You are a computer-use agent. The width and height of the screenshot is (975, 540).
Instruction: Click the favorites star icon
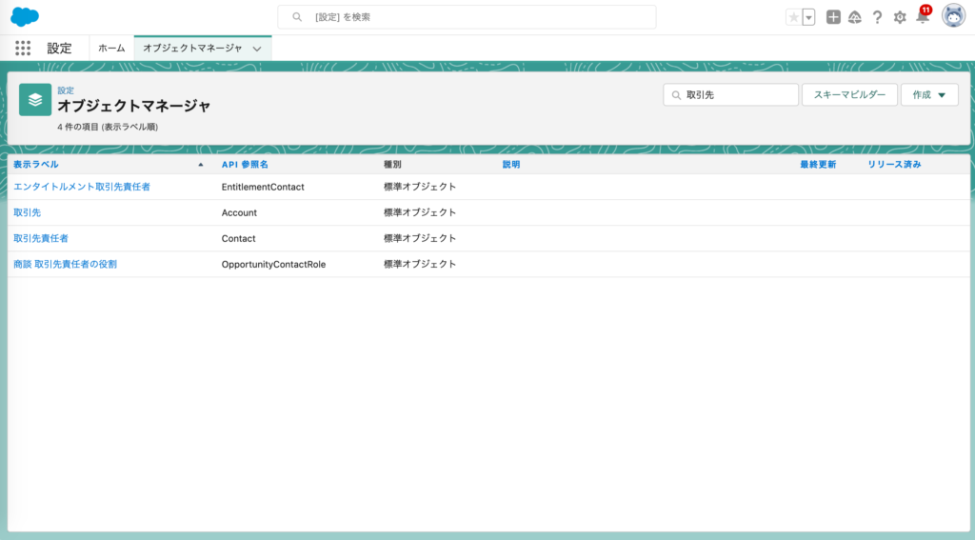coord(793,17)
